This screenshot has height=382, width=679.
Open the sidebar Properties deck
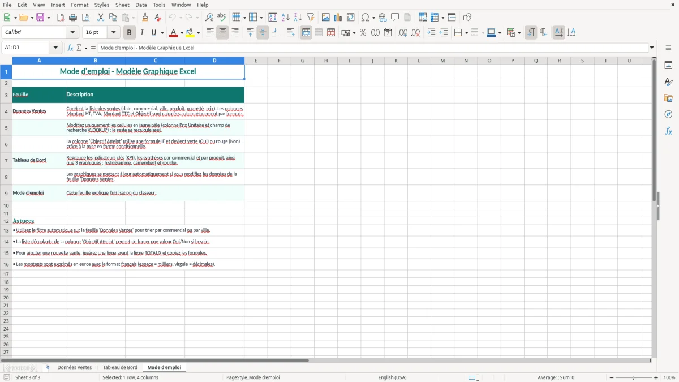[668, 66]
